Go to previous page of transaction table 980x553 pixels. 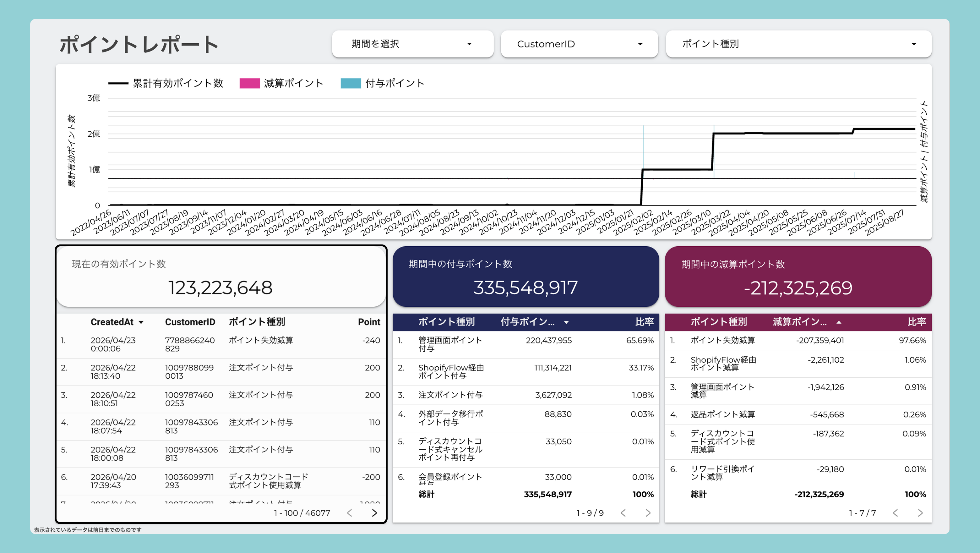[350, 513]
